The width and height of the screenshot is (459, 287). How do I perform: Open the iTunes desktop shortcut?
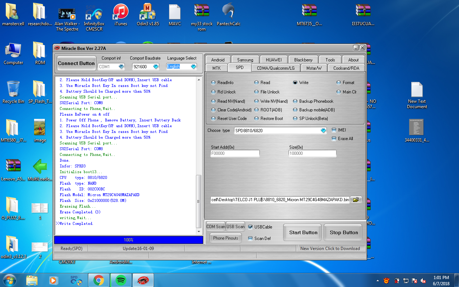point(121,15)
